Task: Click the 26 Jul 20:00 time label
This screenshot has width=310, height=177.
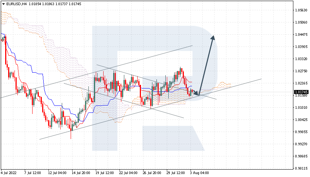Action: tap(152, 173)
